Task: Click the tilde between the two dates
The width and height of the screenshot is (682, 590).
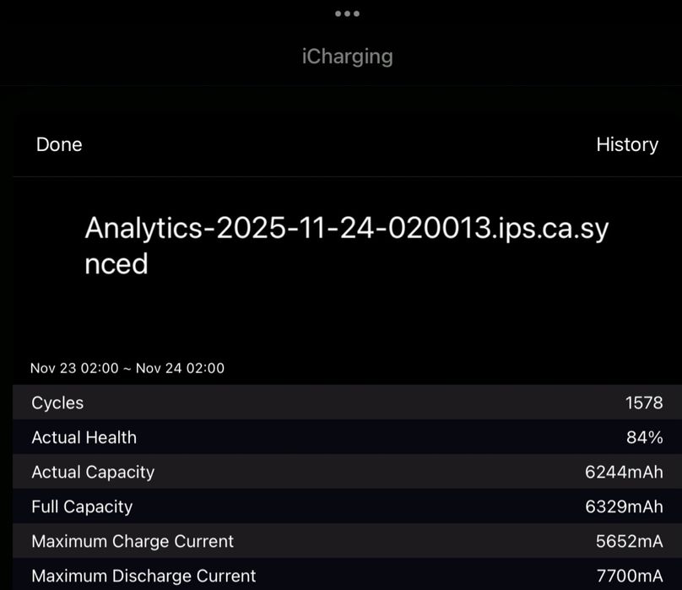Action: (129, 368)
